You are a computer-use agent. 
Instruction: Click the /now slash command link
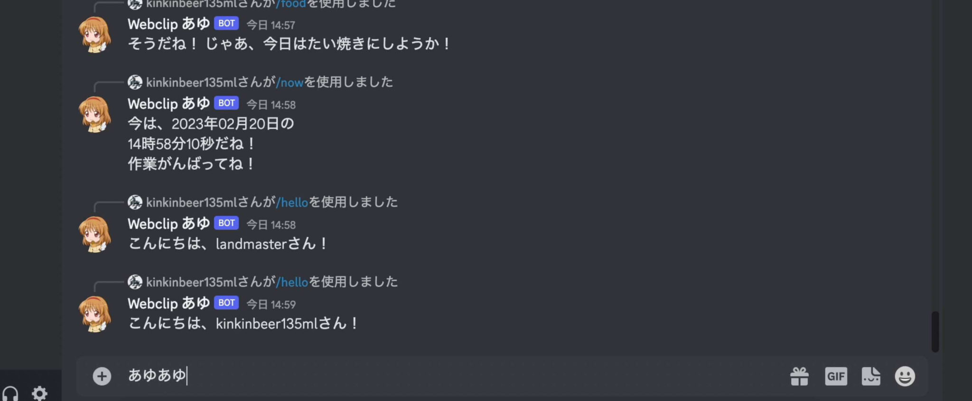pos(290,82)
